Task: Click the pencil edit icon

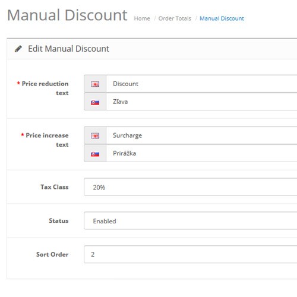Action: coord(18,49)
